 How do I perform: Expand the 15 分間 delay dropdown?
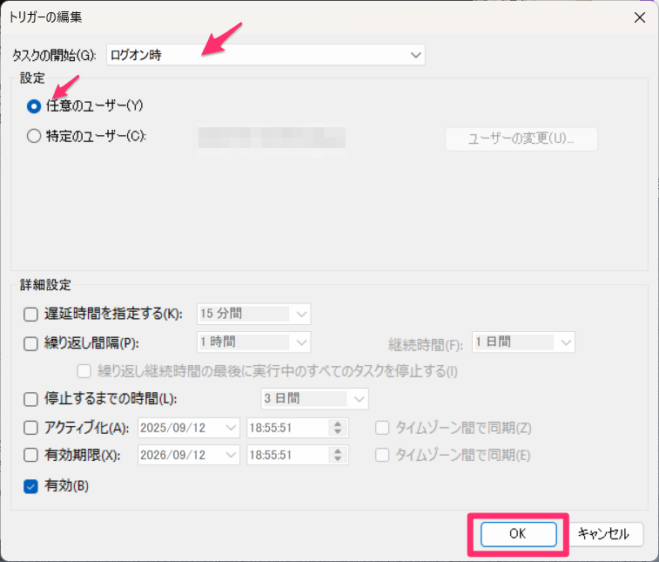(301, 314)
